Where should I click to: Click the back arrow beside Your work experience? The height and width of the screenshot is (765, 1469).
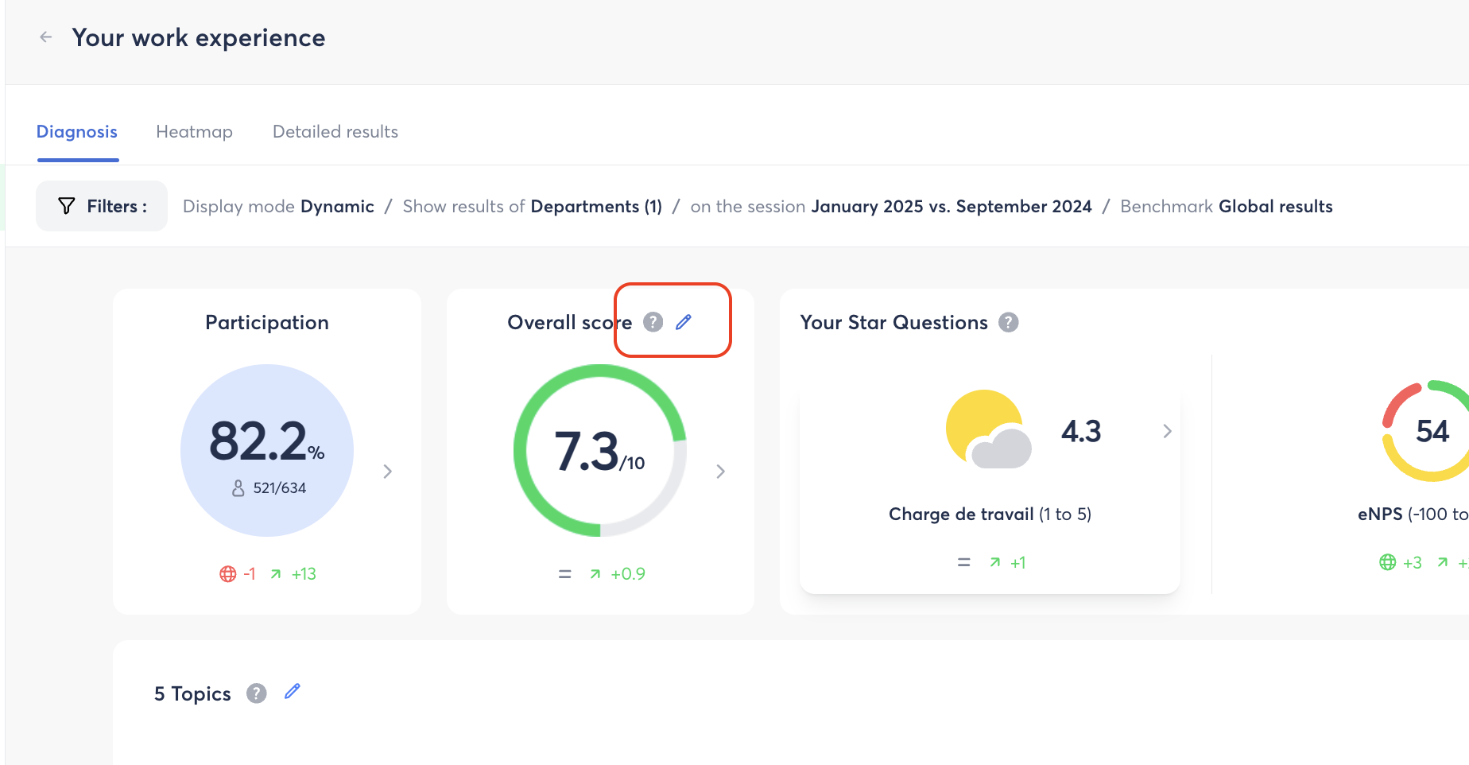[x=46, y=37]
